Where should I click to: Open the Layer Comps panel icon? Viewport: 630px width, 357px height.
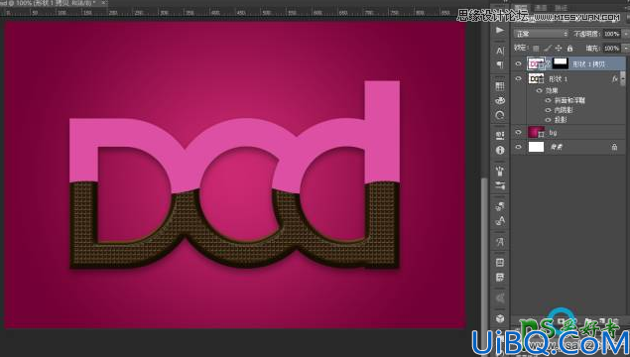click(500, 263)
